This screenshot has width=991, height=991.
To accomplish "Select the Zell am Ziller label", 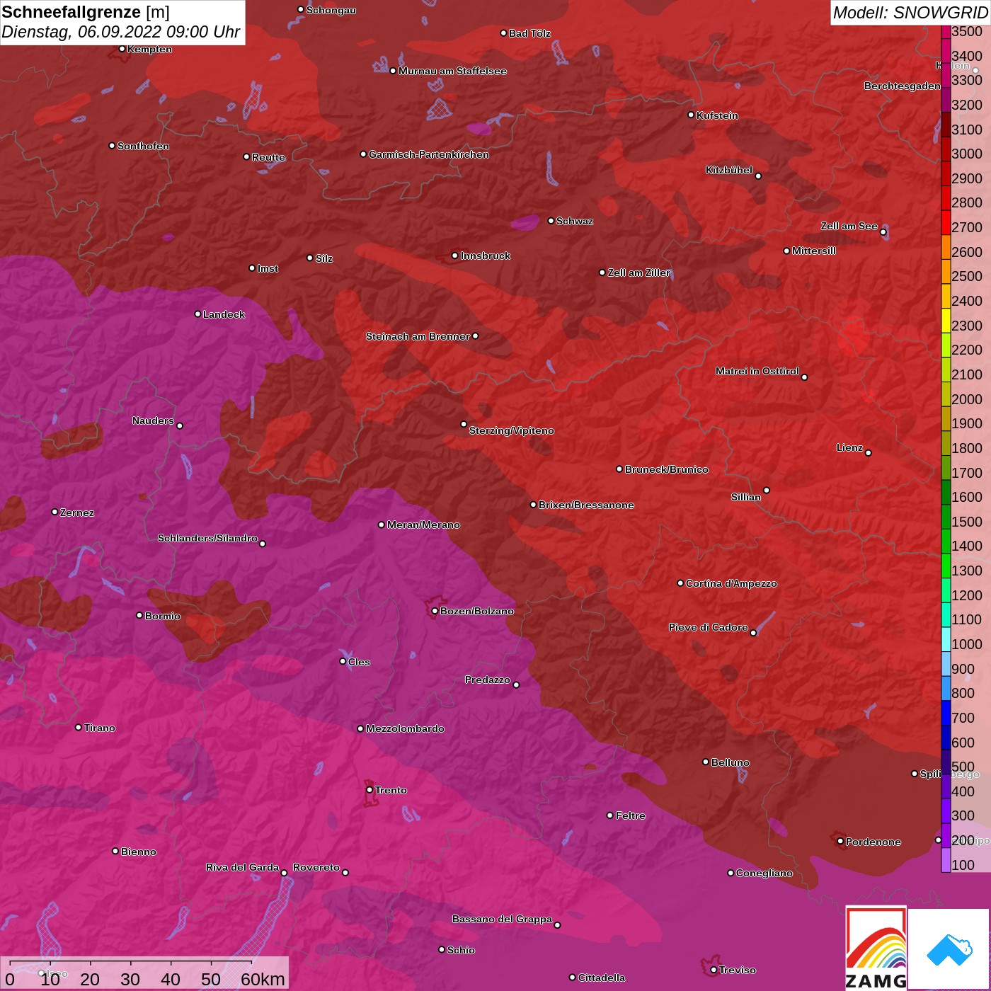I will [x=638, y=273].
